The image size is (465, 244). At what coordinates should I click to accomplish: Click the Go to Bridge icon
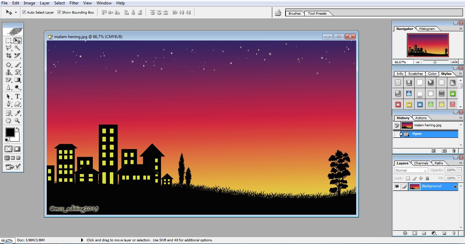(x=278, y=13)
